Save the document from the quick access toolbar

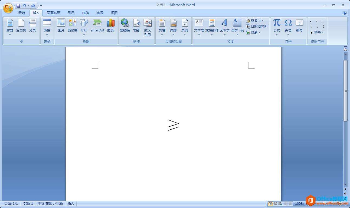tap(18, 5)
